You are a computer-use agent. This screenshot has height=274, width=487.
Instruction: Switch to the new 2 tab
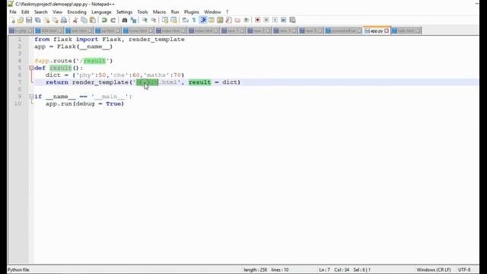point(259,30)
